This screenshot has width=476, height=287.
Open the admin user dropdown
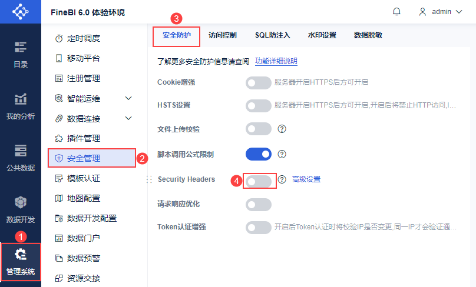pyautogui.click(x=440, y=12)
